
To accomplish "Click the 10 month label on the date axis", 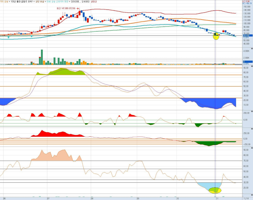I will click(178, 198).
